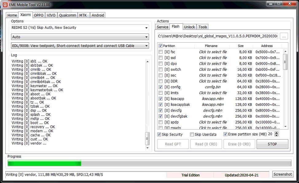Check the DDR partition checkbox
Image resolution: width=299 pixels, height=183 pixels.
point(160,81)
